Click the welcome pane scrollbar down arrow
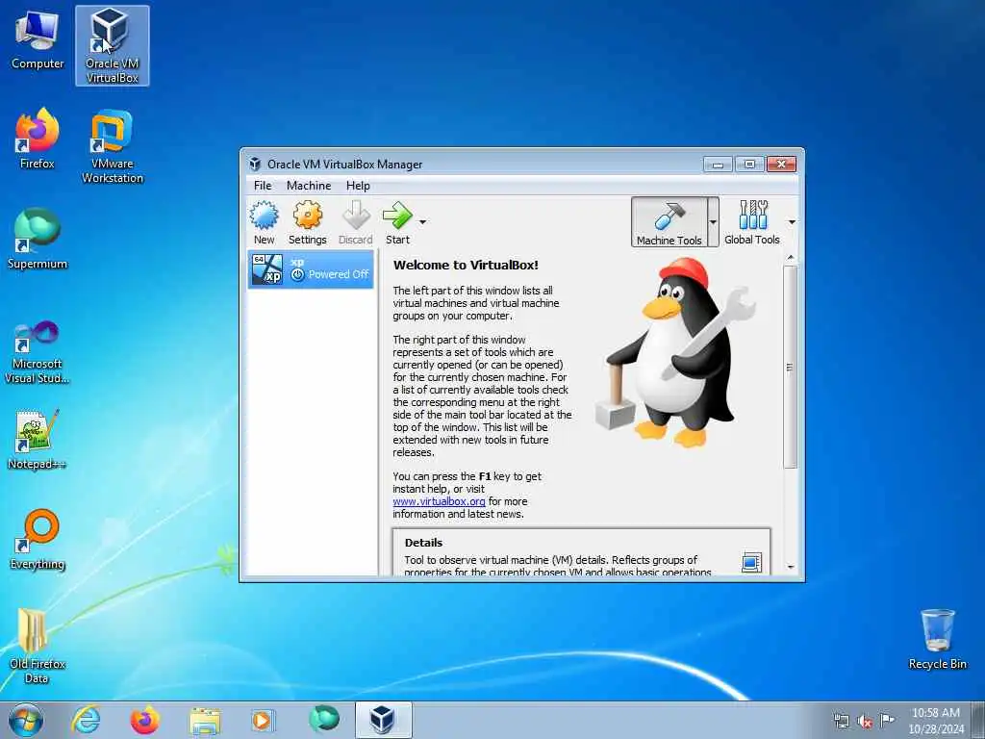This screenshot has width=985, height=739. coord(791,567)
